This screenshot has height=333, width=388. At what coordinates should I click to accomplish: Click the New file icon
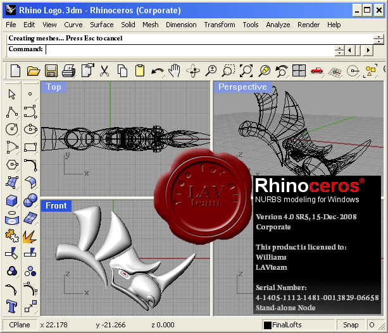[16, 71]
